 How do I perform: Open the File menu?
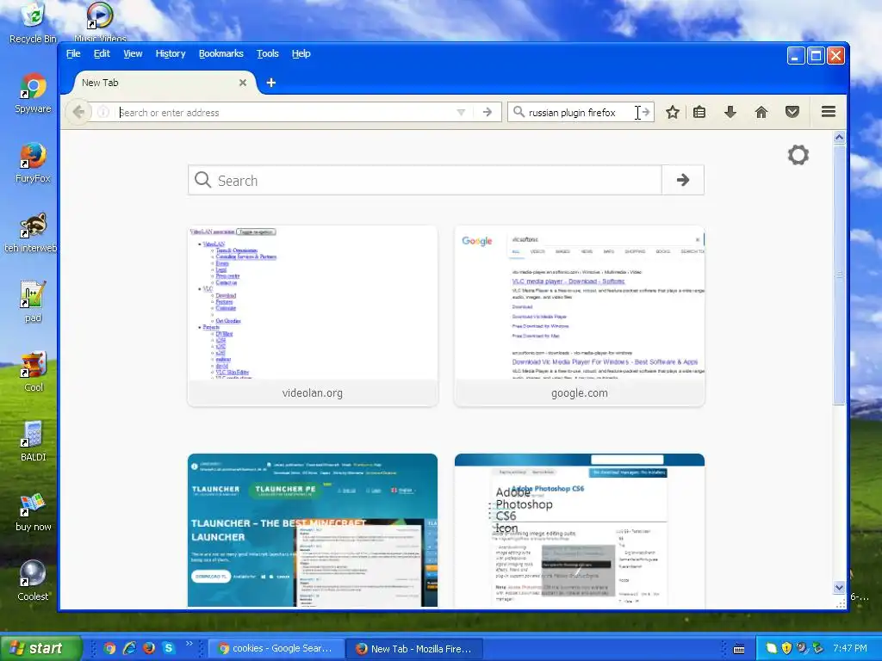click(73, 53)
